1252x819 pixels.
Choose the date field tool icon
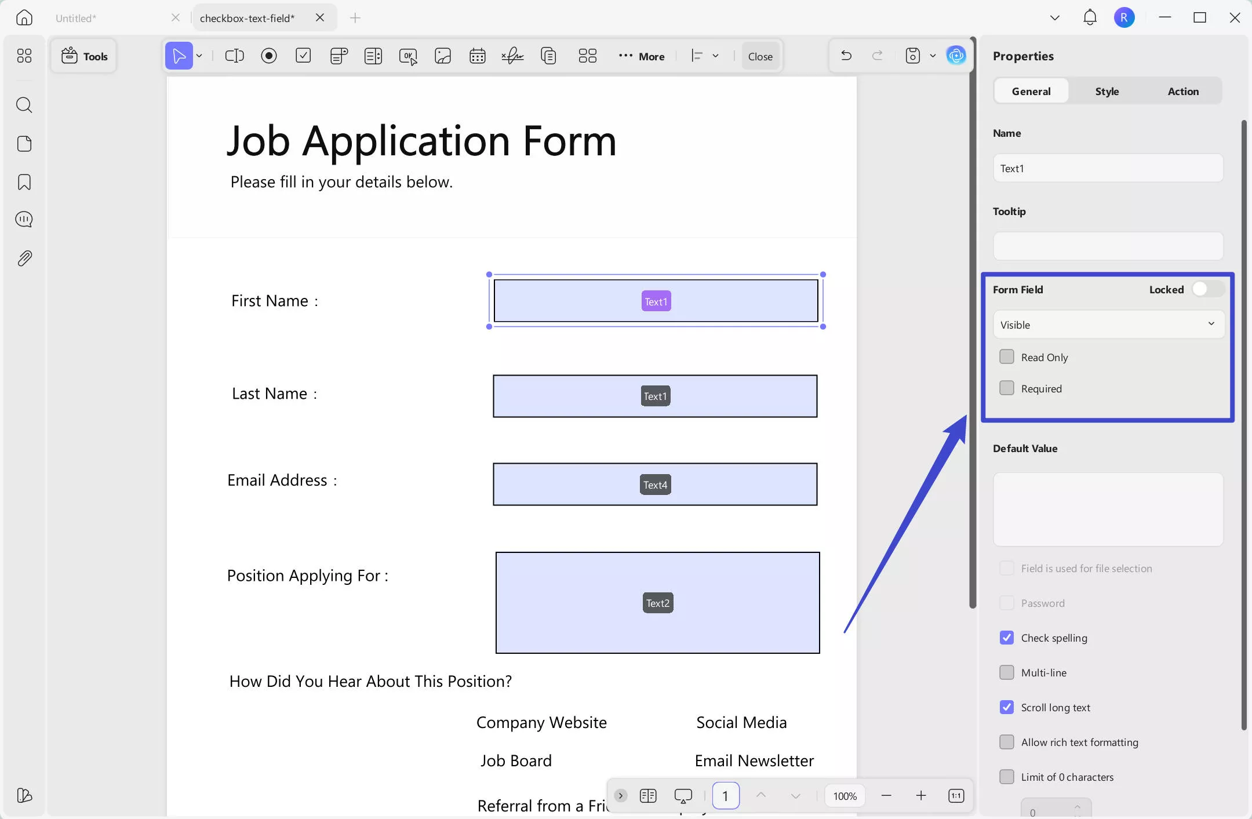pyautogui.click(x=477, y=56)
